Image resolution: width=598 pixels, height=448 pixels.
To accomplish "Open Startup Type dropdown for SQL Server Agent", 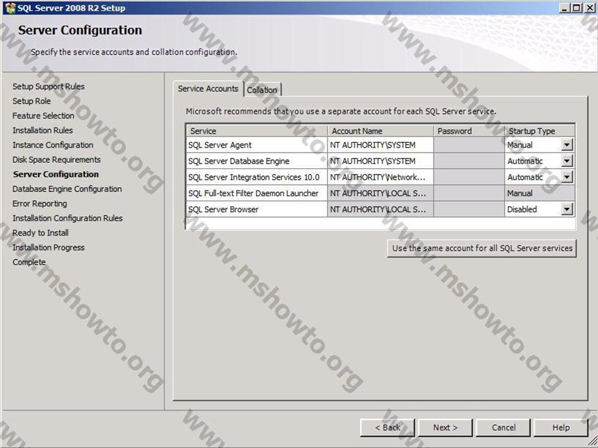I will tap(567, 145).
